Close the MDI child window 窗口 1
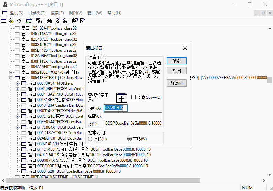Image resolution: width=273 pixels, height=191 pixels. [x=270, y=13]
